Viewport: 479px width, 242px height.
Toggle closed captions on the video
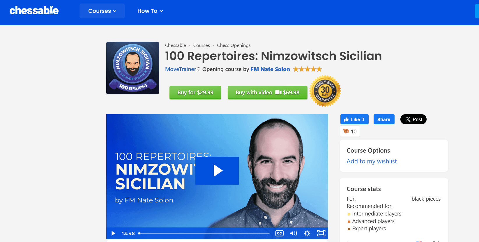pos(279,233)
